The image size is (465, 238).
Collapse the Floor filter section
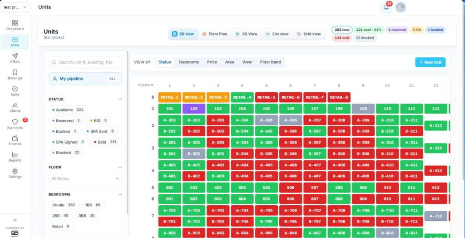point(120,167)
